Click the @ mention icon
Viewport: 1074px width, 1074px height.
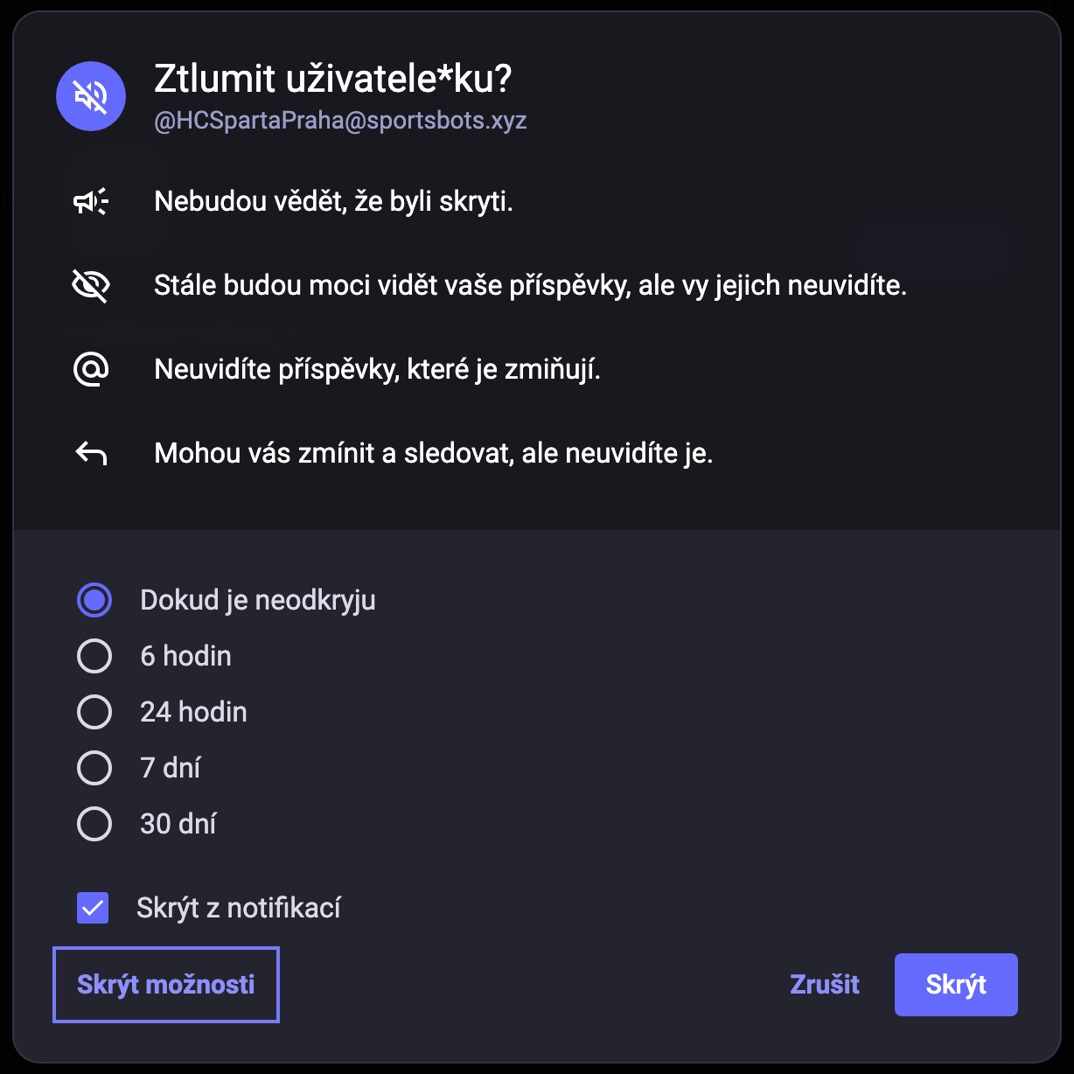pos(91,370)
